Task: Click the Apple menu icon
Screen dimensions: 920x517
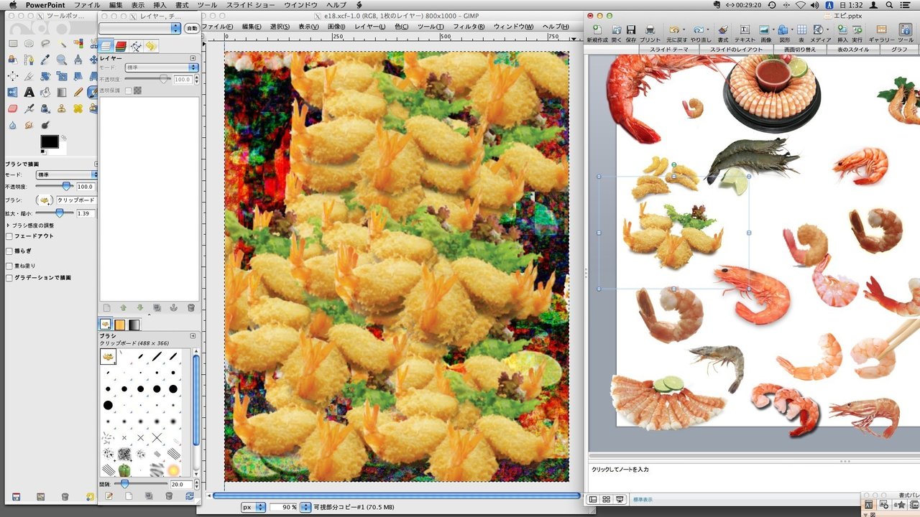Action: [12, 5]
